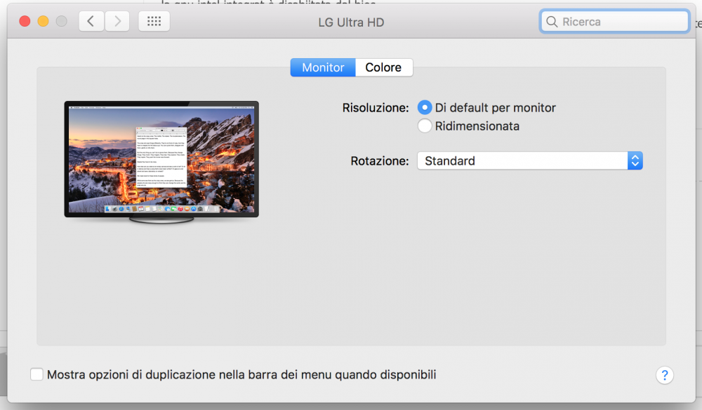
Task: Minimize window with the yellow button
Action: (x=43, y=21)
